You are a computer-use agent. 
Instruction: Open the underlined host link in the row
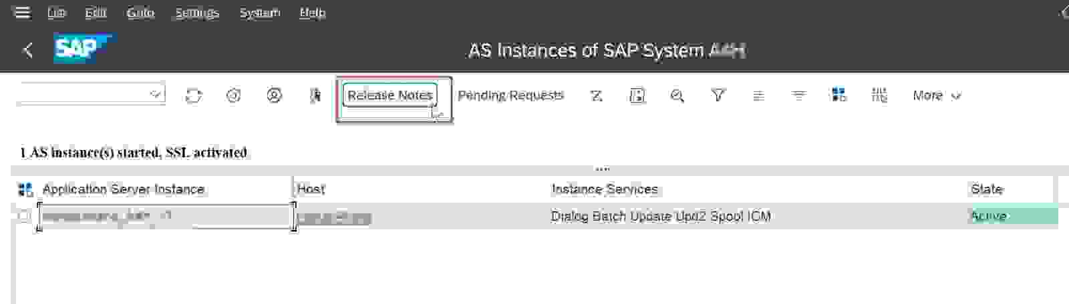click(x=333, y=217)
